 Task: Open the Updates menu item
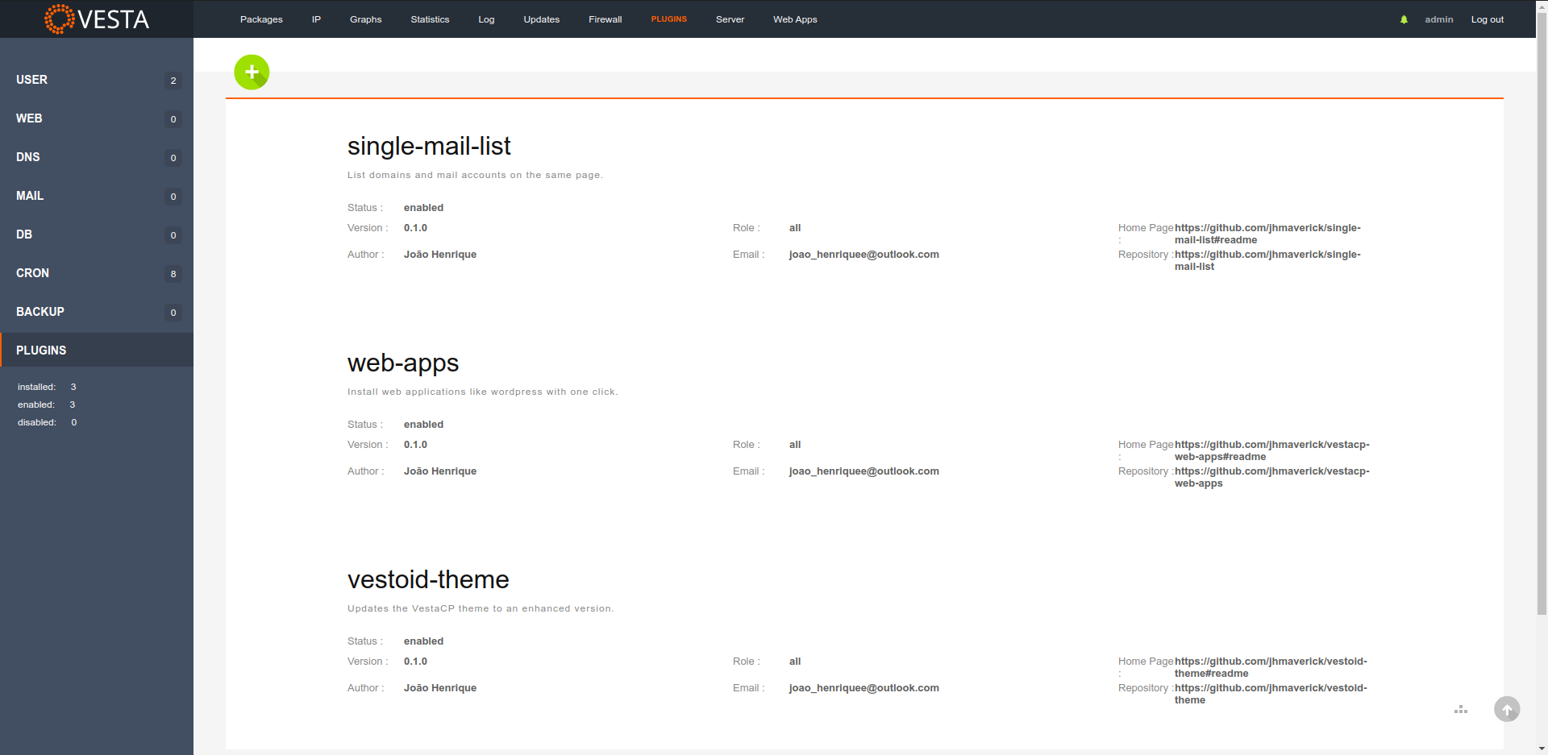(x=541, y=19)
